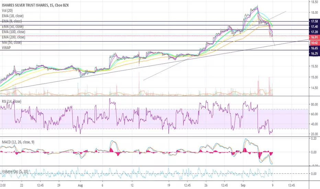Click the 12 date label on time axis
The width and height of the screenshot is (320, 189).
coord(132,185)
